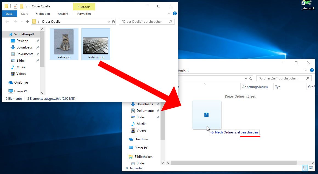The image size is (318, 174).
Task: Switch Ordner Ziel to large thumbnails view
Action: 311,168
